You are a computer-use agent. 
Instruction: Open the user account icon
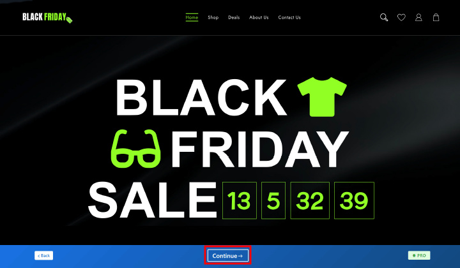pyautogui.click(x=418, y=18)
